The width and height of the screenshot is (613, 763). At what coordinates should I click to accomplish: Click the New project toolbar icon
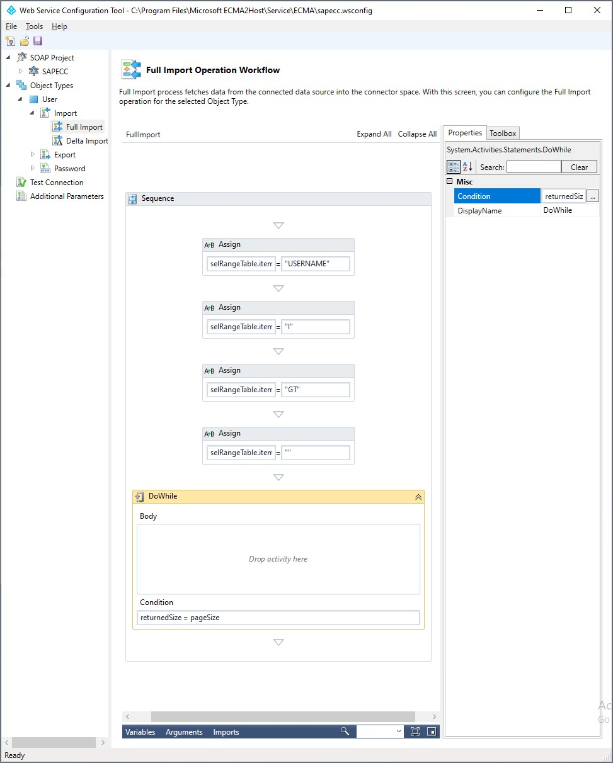tap(10, 42)
